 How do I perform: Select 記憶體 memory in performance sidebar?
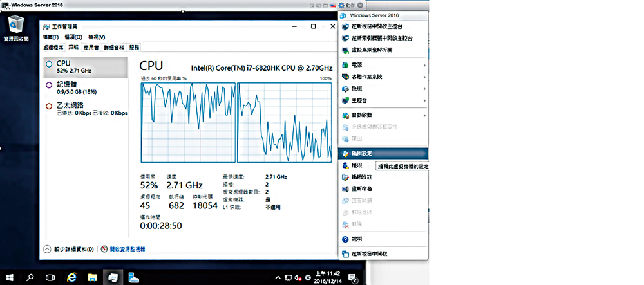(85, 87)
